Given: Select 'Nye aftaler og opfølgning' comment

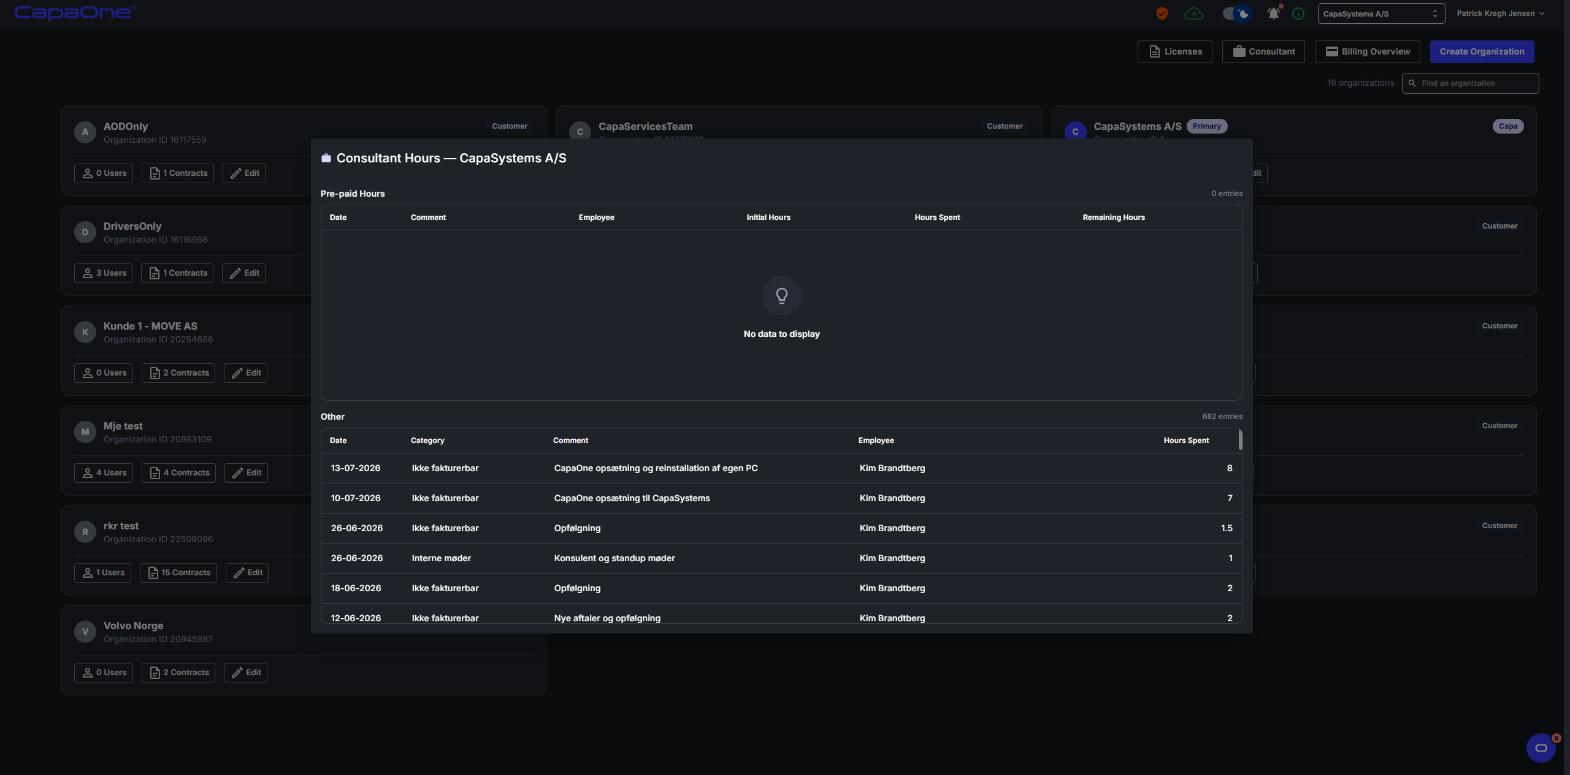Looking at the screenshot, I should (607, 618).
